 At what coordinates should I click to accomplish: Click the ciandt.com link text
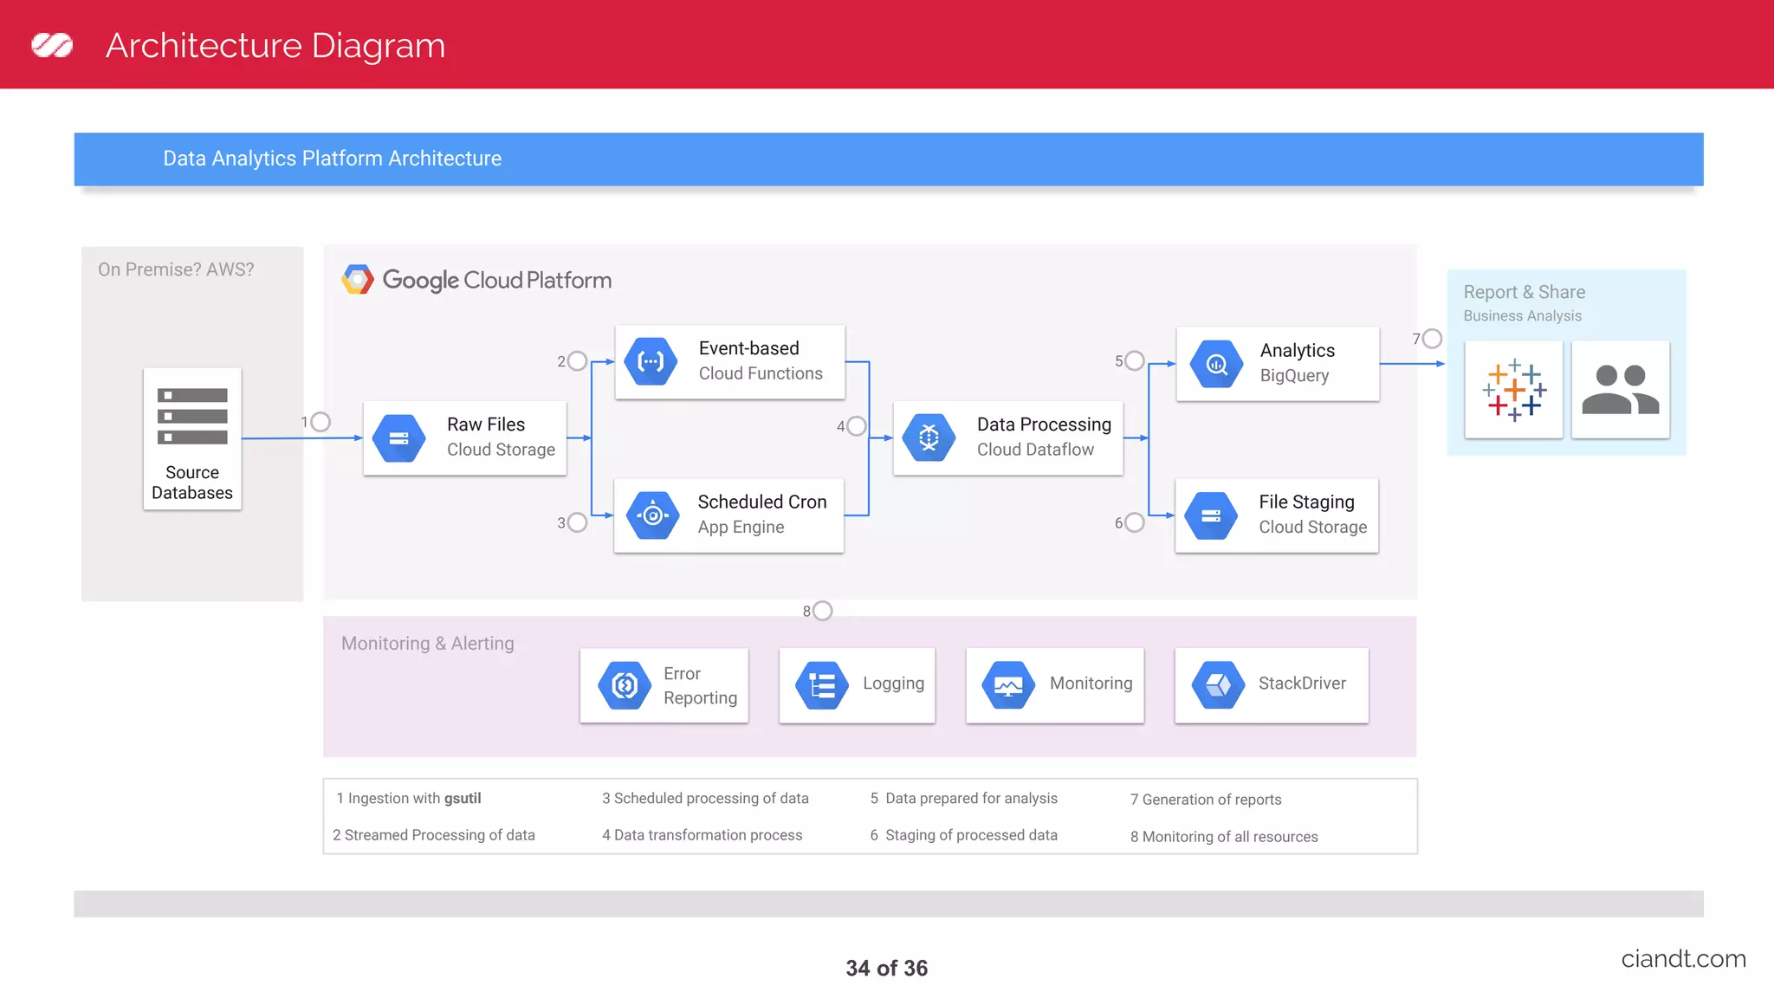1682,959
